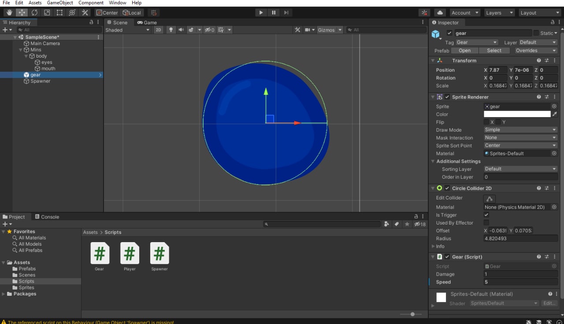Select the Rotate tool
564x324 pixels.
click(34, 13)
